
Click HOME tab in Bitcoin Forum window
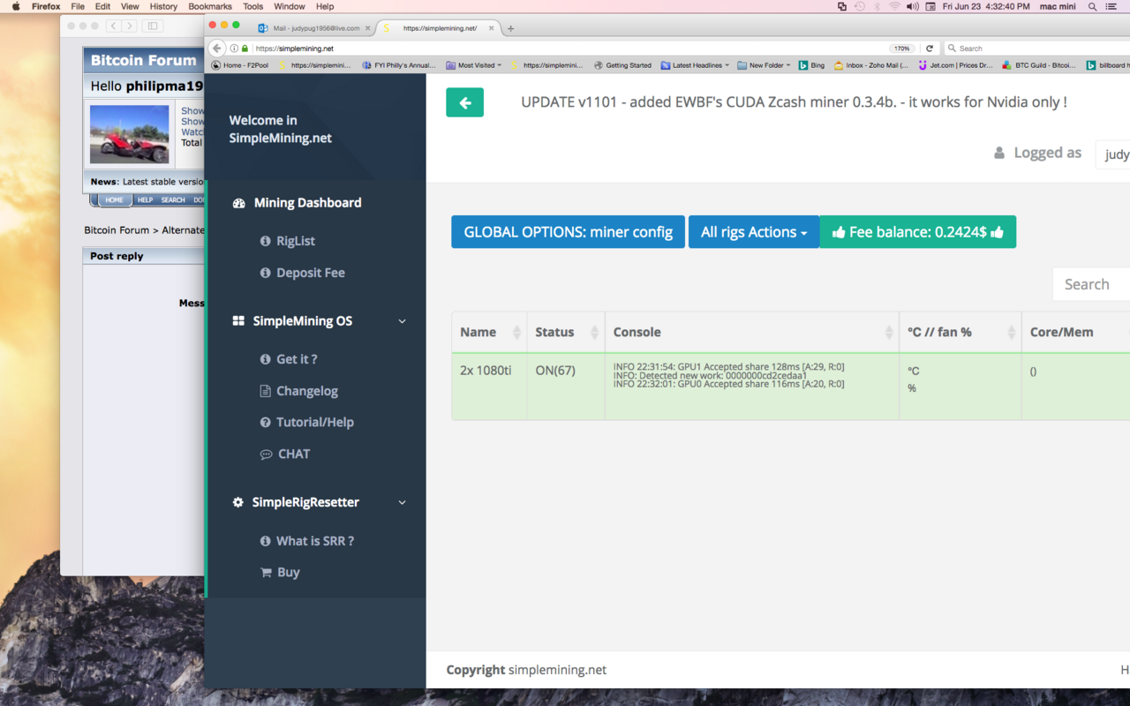(115, 200)
